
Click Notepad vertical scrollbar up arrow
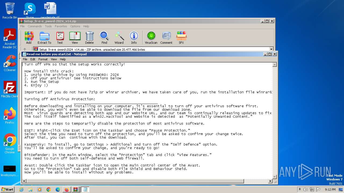(275, 65)
